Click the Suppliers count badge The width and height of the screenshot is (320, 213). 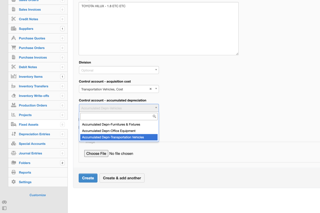point(62,29)
